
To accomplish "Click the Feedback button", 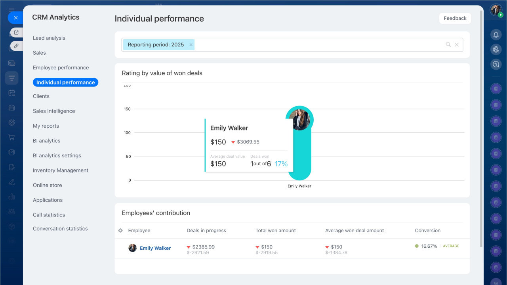I will (x=455, y=18).
